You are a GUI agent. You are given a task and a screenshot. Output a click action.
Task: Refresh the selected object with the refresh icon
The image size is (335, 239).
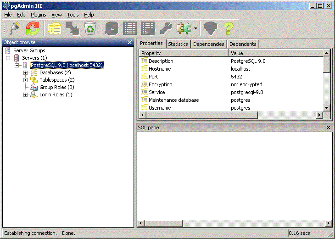(33, 28)
